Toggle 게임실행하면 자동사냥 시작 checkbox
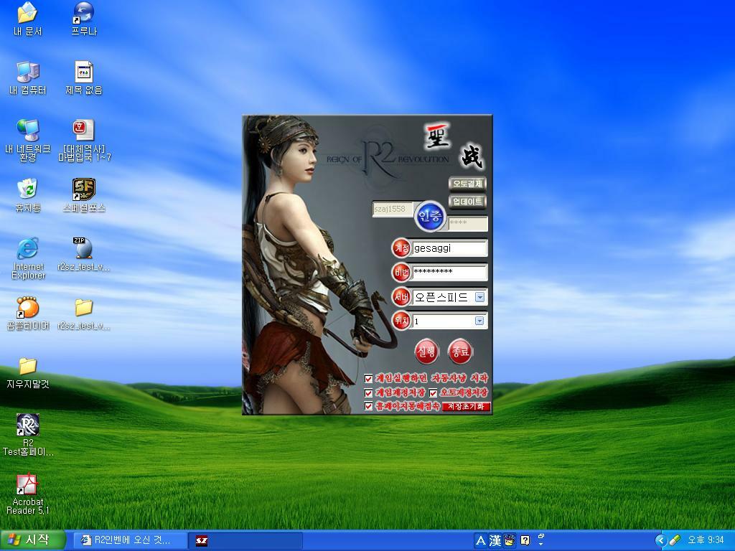735x551 pixels. click(x=368, y=379)
